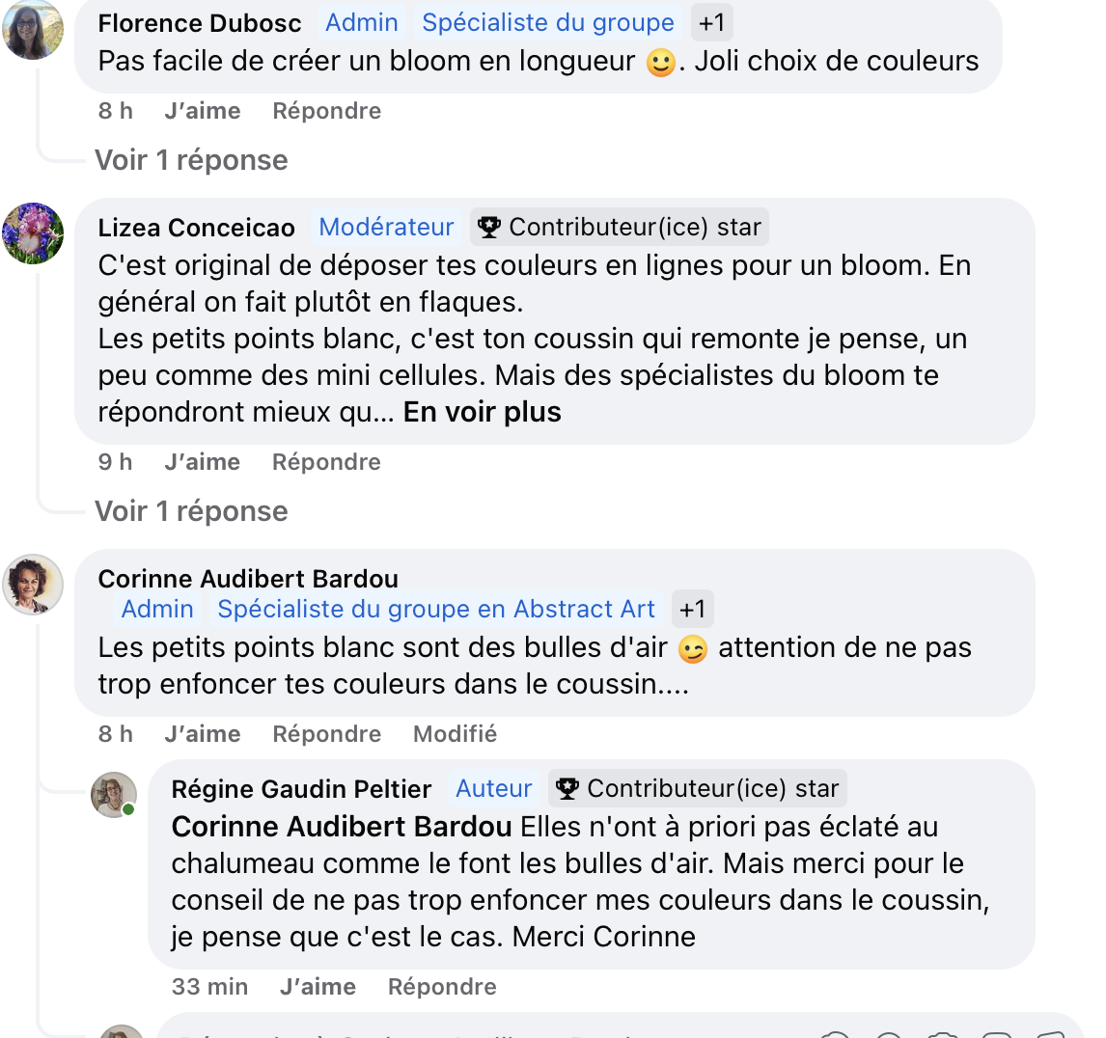The width and height of the screenshot is (1106, 1038).
Task: Open Lizea Conceicao's iris flower avatar
Action: (x=34, y=233)
